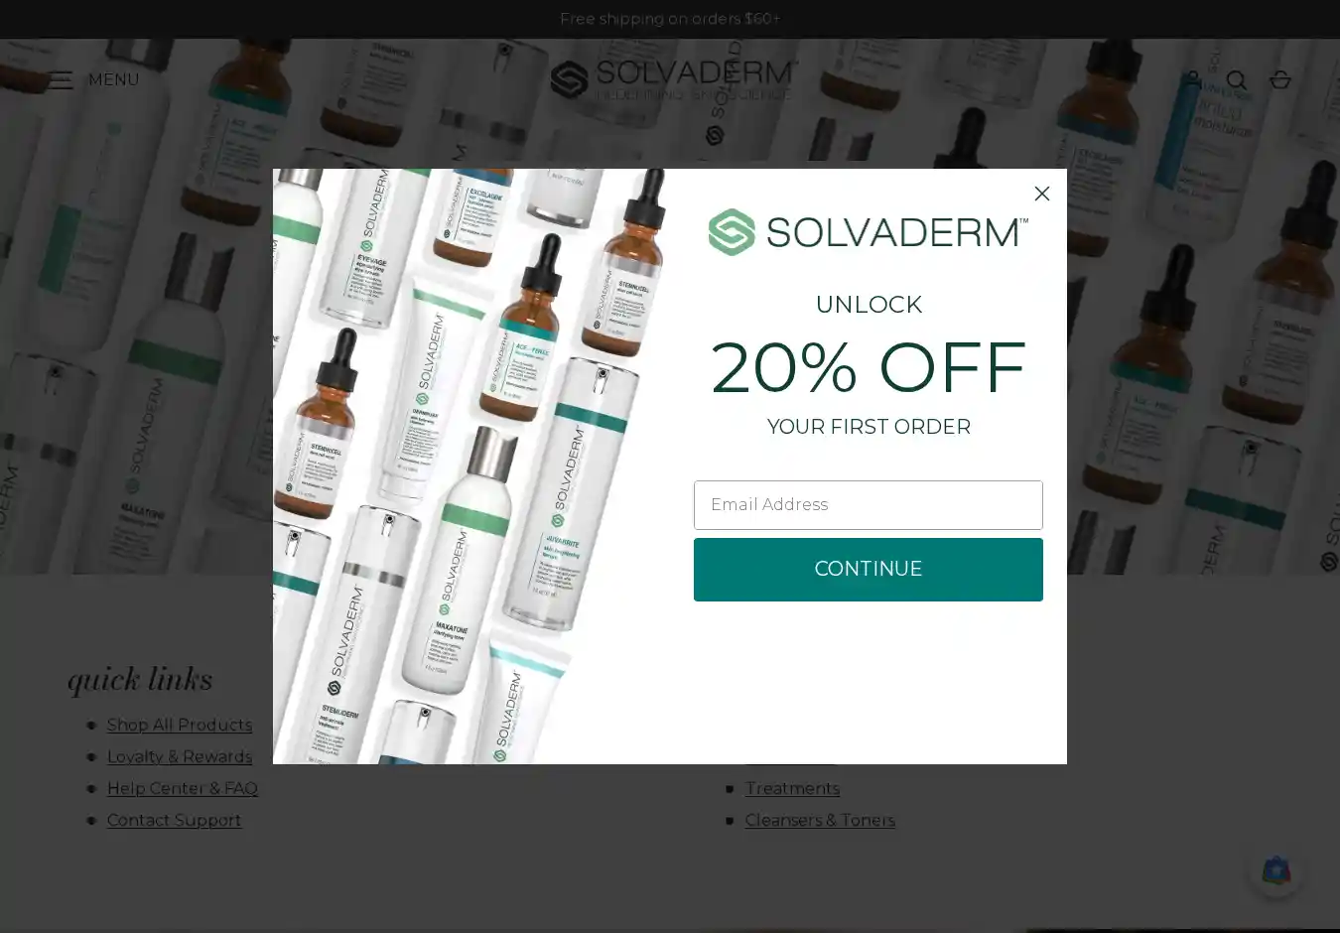Open the hamburger menu icon
This screenshot has width=1340, height=933.
pyautogui.click(x=61, y=80)
